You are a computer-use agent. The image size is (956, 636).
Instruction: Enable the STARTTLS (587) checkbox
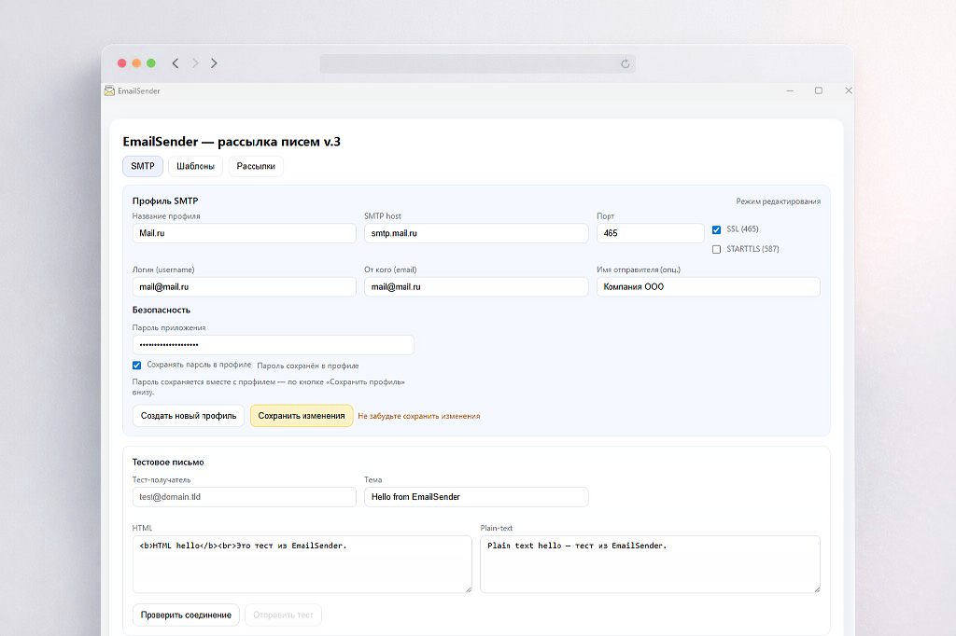click(x=716, y=249)
